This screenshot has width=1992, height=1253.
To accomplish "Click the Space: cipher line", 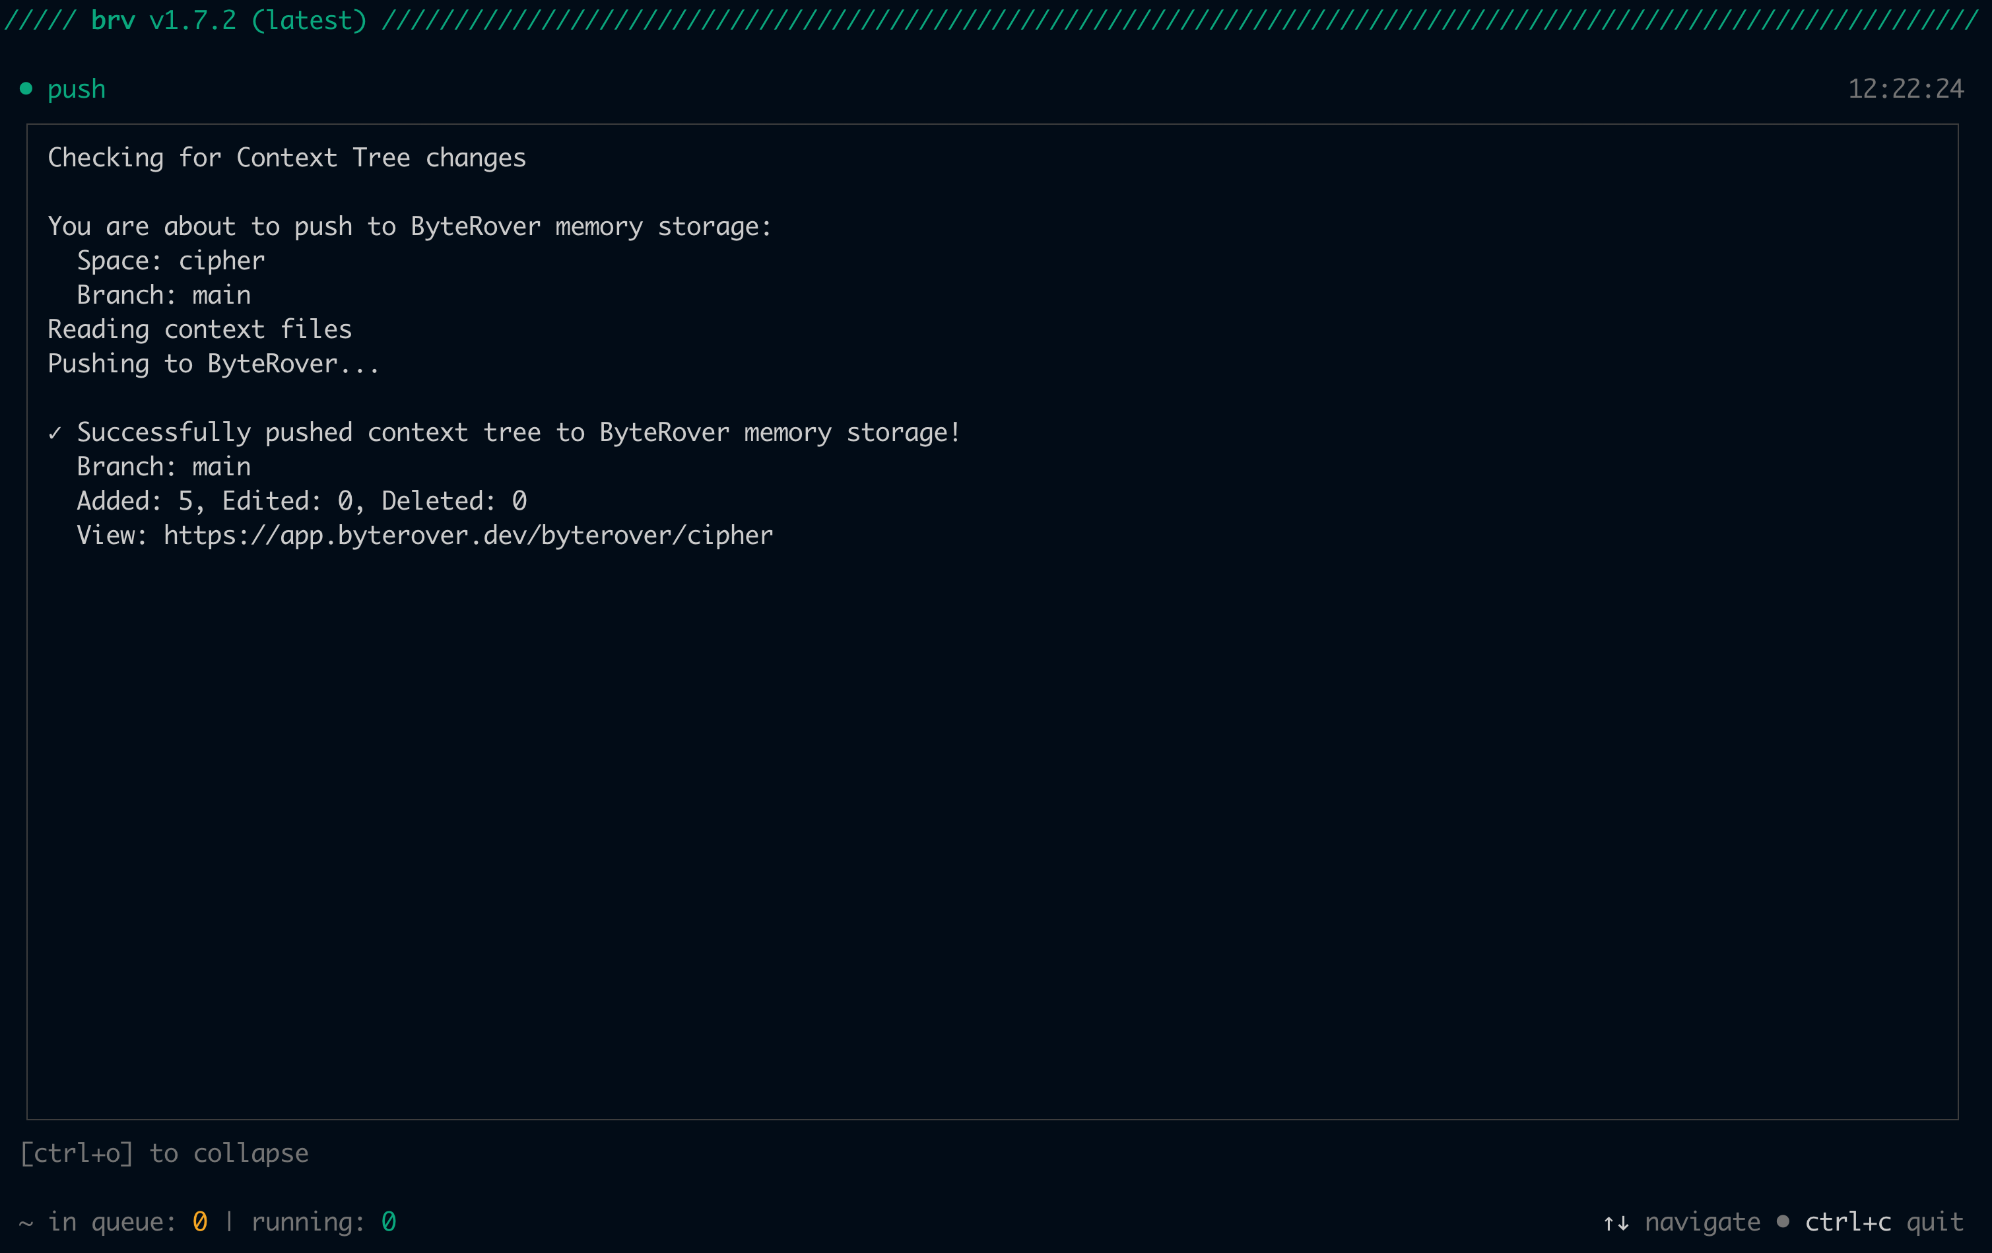I will pos(170,261).
